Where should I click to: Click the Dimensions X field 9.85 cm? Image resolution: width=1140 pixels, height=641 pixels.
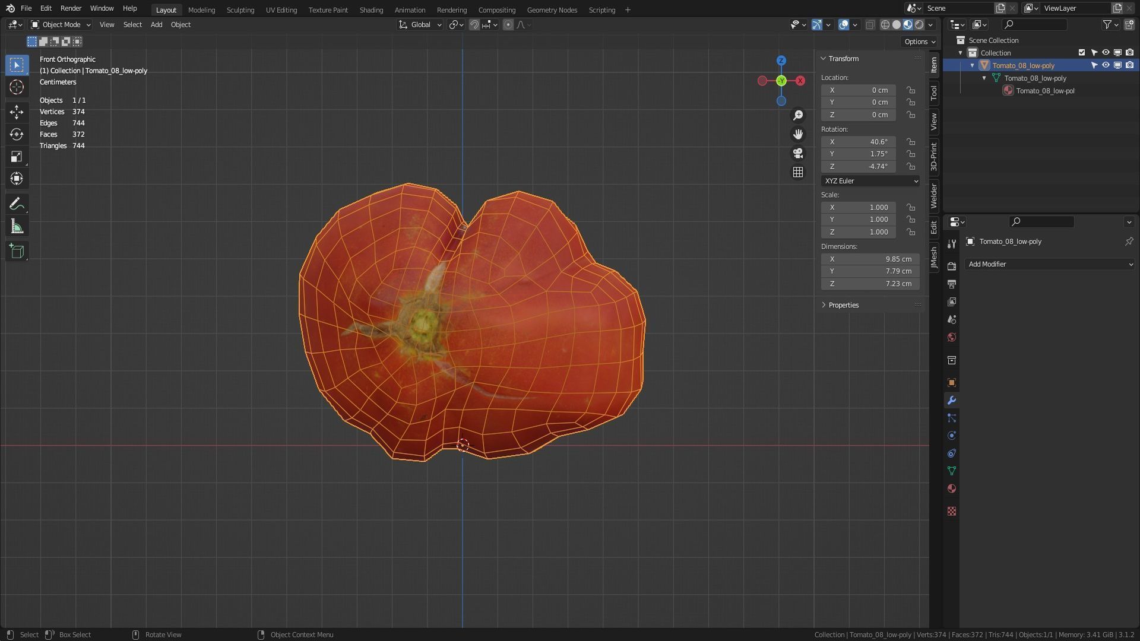(x=870, y=259)
